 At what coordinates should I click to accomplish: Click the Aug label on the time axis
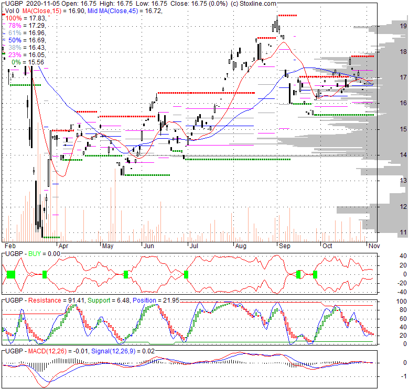(241, 246)
